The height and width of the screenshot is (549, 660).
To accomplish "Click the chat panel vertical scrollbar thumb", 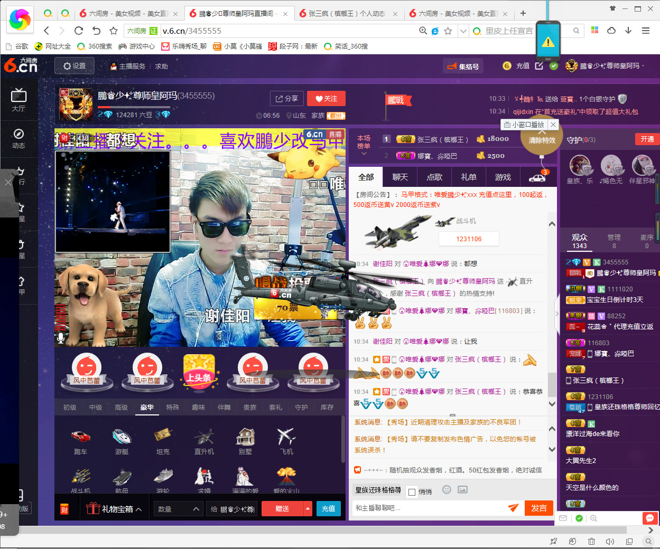I will click(552, 384).
